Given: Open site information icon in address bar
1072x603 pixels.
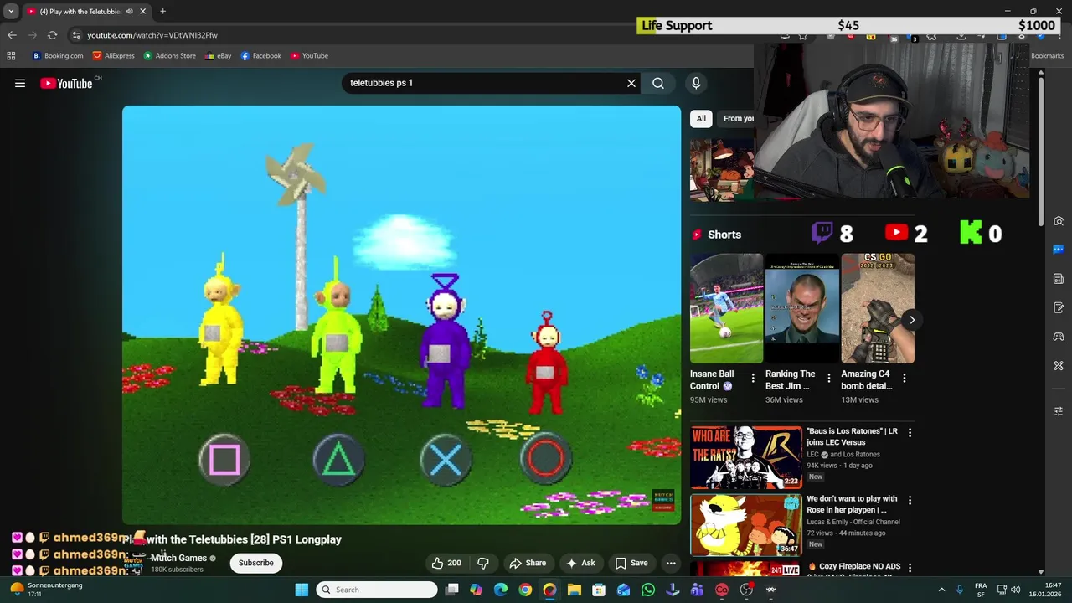Looking at the screenshot, I should (76, 35).
